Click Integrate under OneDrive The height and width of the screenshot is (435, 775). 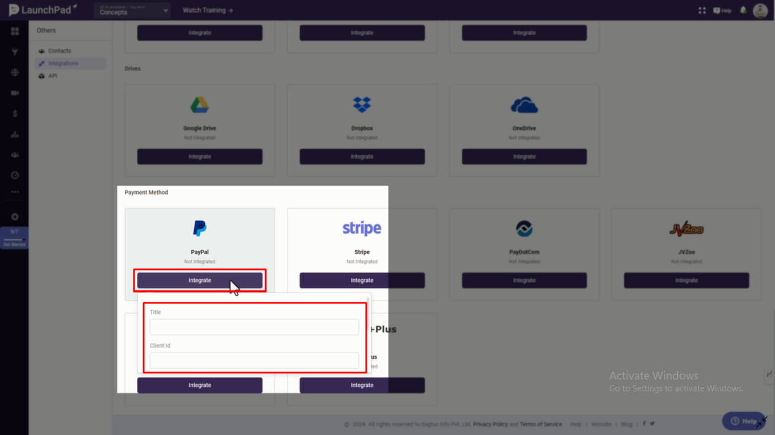(524, 157)
